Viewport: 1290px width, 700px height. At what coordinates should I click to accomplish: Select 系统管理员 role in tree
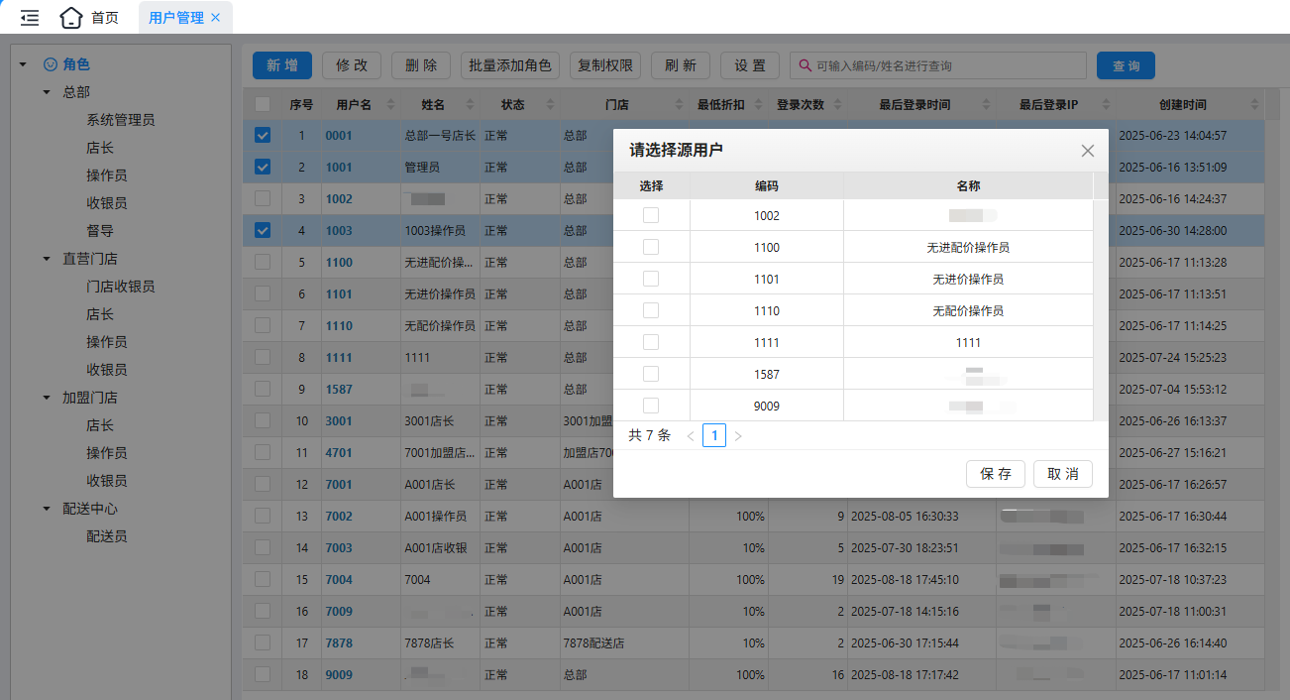[x=121, y=120]
